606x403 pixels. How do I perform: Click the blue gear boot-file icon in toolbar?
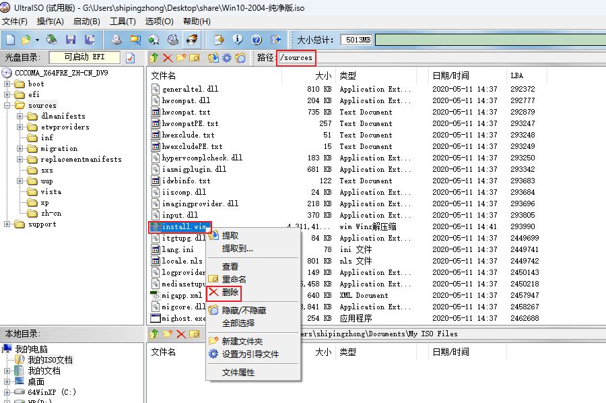pyautogui.click(x=227, y=58)
